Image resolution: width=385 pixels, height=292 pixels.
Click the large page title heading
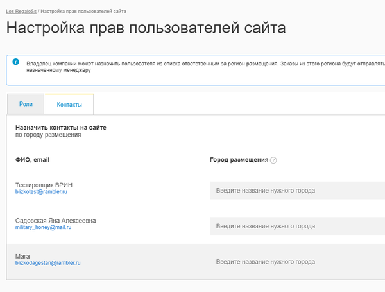tap(146, 30)
